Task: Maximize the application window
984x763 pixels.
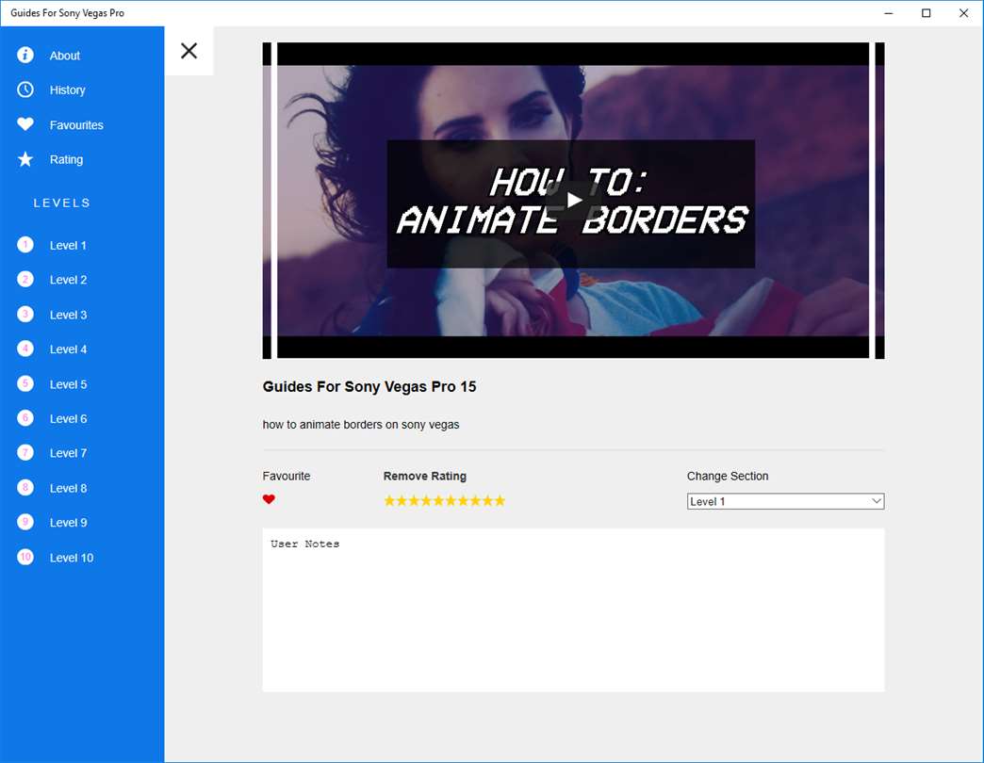Action: click(x=926, y=13)
